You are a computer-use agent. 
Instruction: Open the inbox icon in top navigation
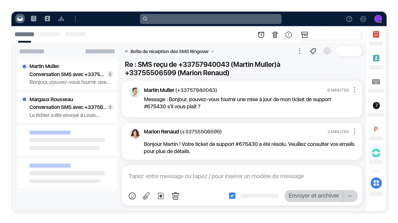[x=20, y=19]
